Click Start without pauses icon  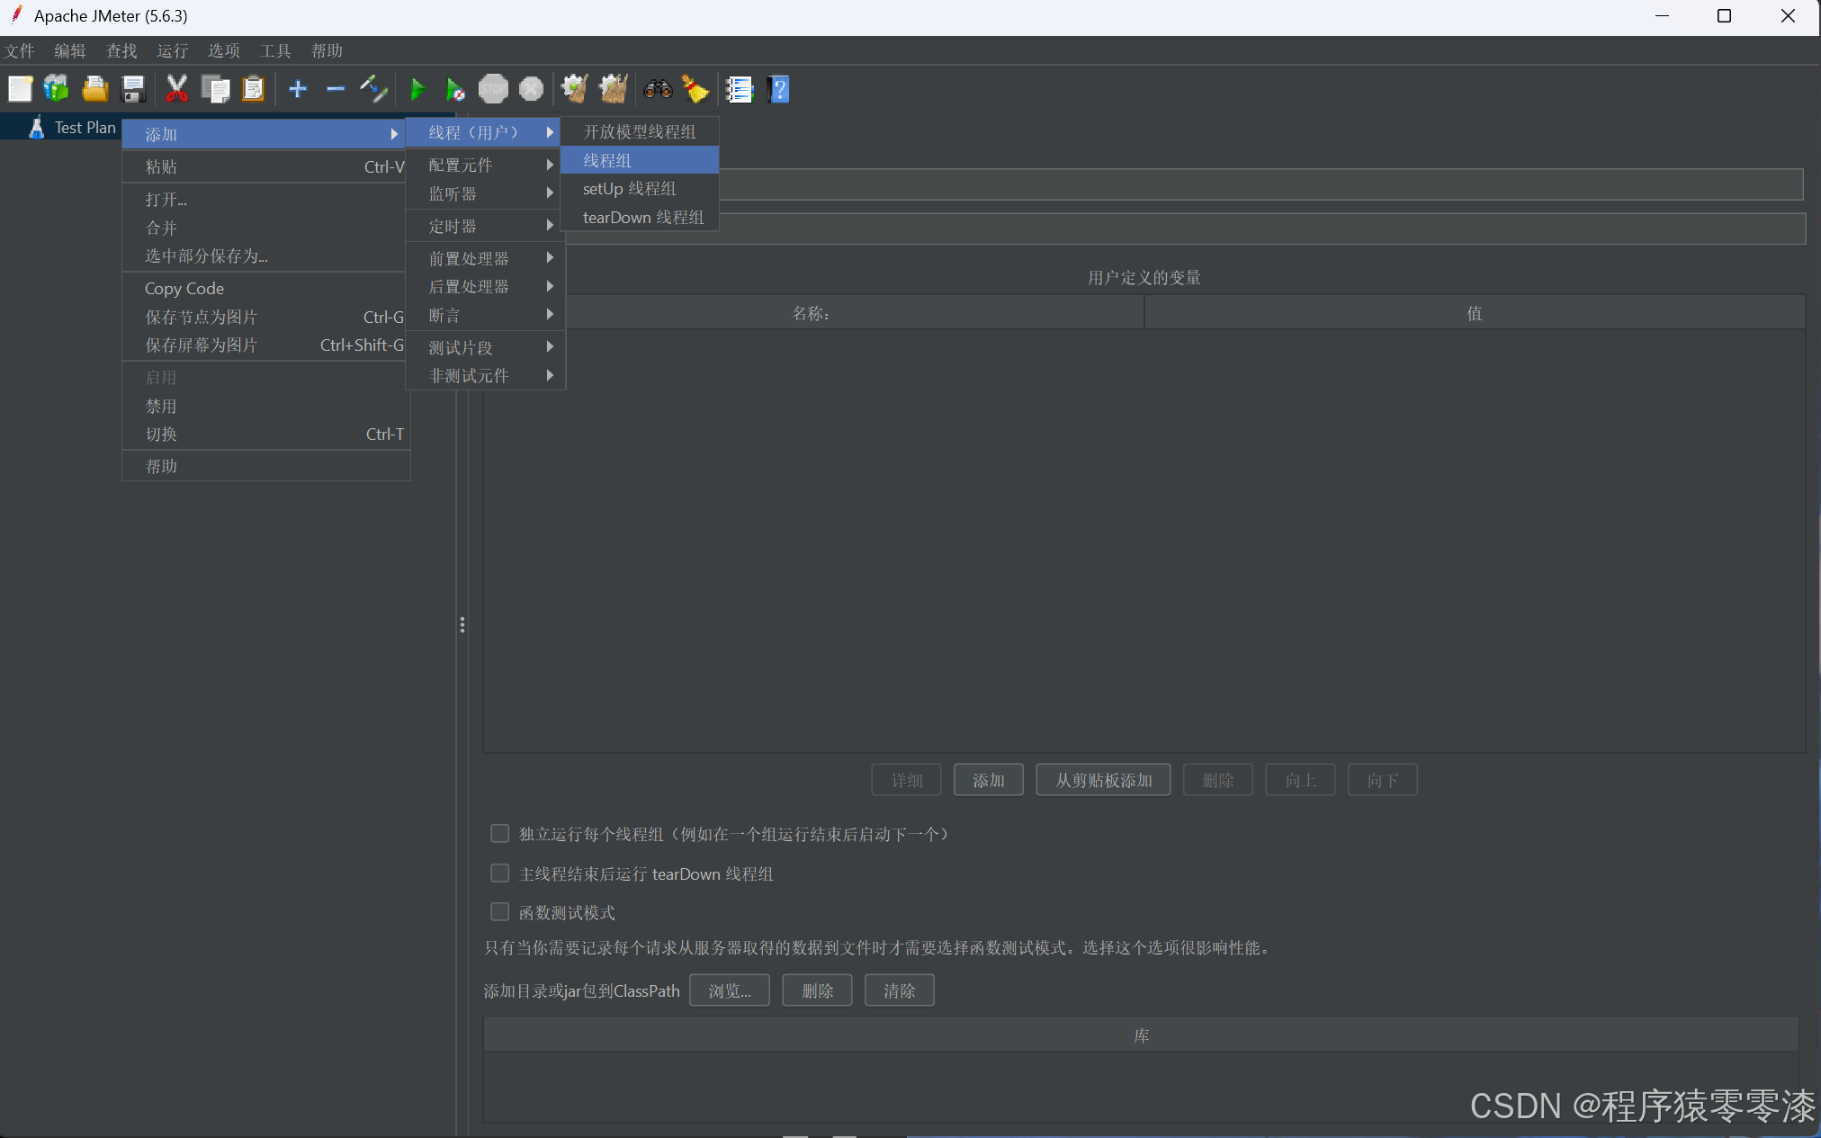coord(455,88)
